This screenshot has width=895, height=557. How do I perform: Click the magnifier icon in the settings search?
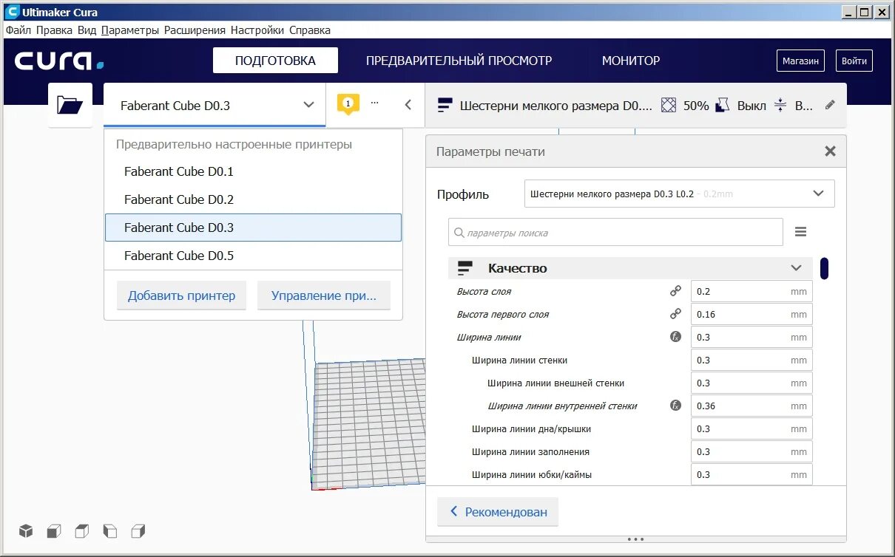[x=459, y=233]
